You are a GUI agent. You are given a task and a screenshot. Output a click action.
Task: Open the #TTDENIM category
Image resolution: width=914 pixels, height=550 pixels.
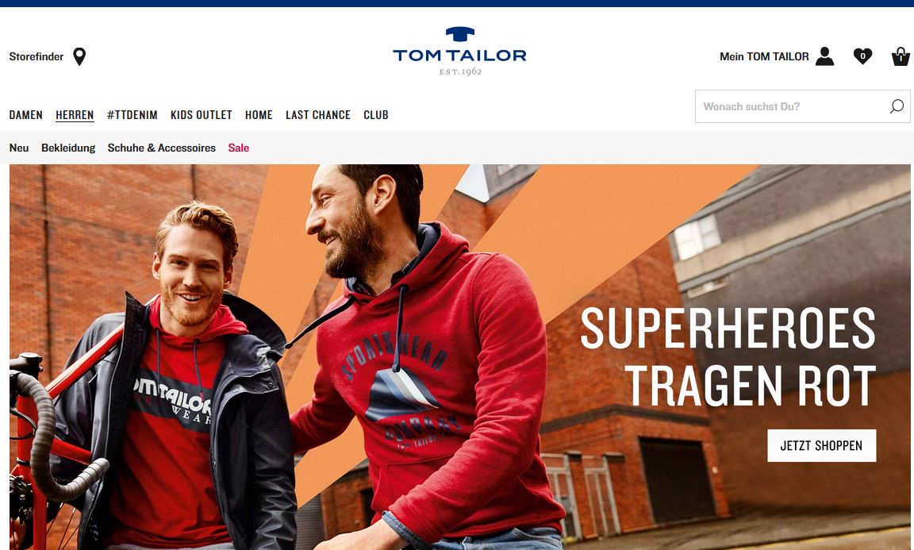pyautogui.click(x=132, y=115)
